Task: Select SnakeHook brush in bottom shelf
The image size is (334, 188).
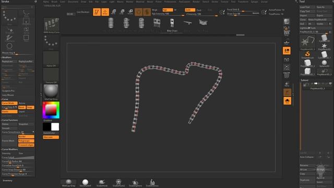Action: tap(102, 183)
